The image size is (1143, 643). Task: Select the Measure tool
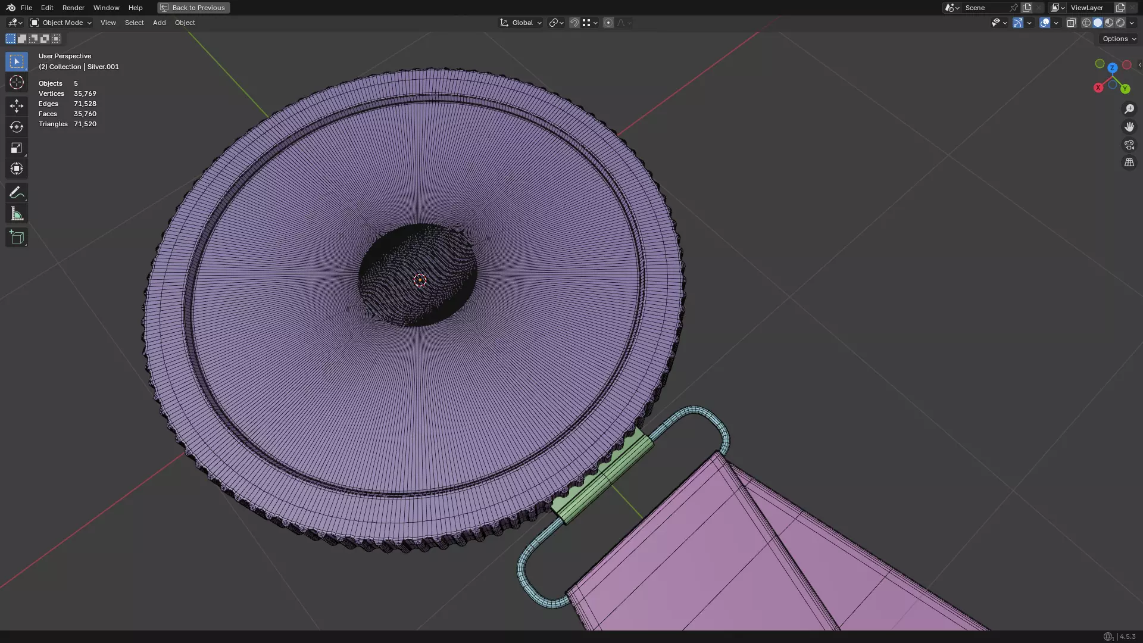tap(17, 214)
